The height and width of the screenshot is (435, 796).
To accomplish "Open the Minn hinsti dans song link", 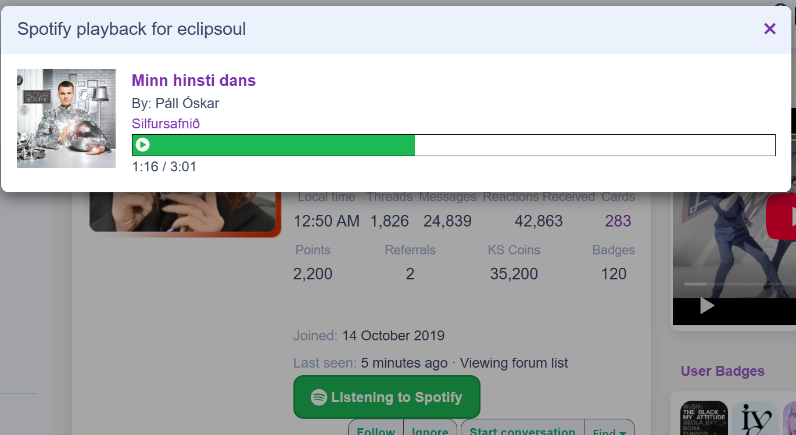I will [193, 80].
